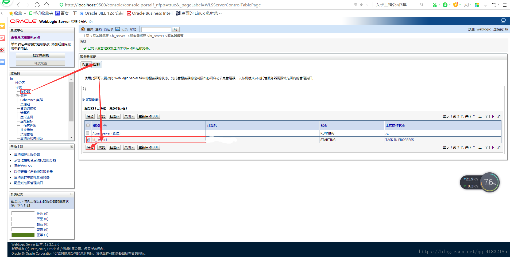The height and width of the screenshot is (257, 510).
Task: Click the top 重新启动 SSL button
Action: point(149,116)
